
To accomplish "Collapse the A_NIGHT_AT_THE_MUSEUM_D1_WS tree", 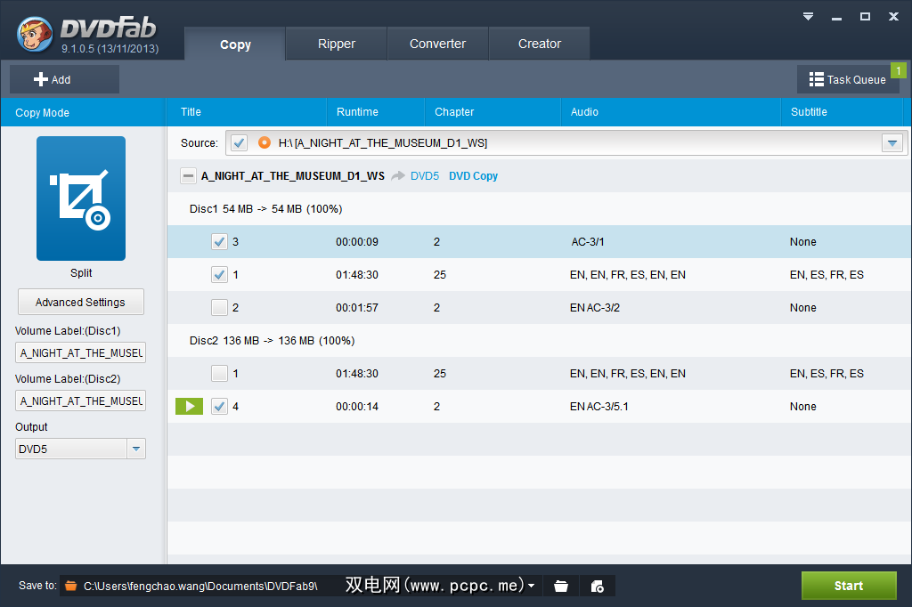I will click(x=188, y=176).
